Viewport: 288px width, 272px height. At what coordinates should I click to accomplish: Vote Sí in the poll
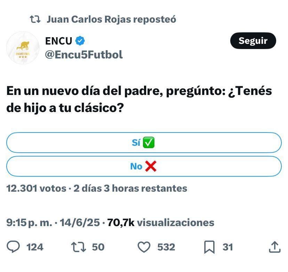[x=144, y=142]
